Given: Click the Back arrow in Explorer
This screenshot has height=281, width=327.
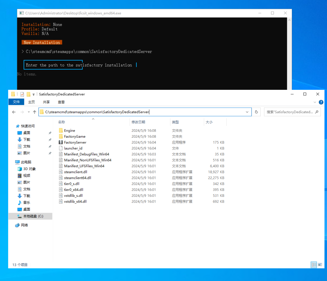Looking at the screenshot, I should coord(14,112).
